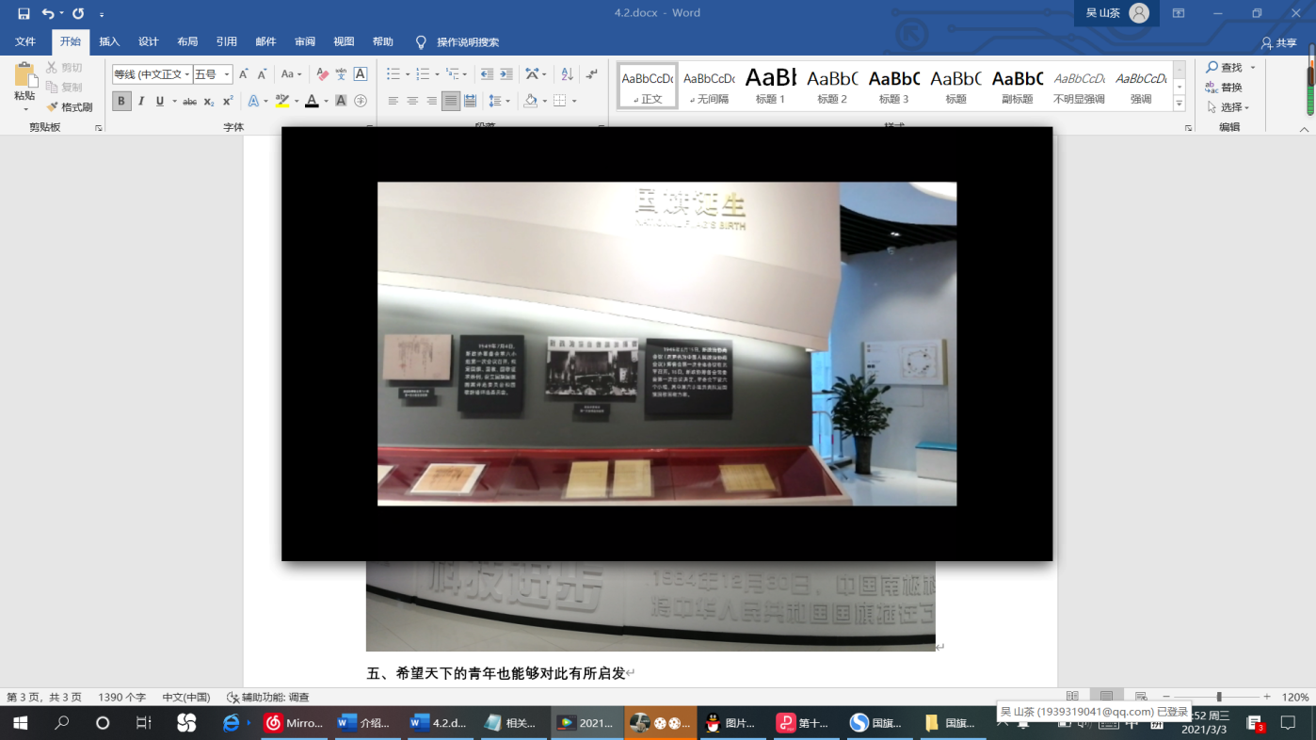Click the 操作说明搜索 Tell Me search box
This screenshot has height=740, width=1316.
468,42
